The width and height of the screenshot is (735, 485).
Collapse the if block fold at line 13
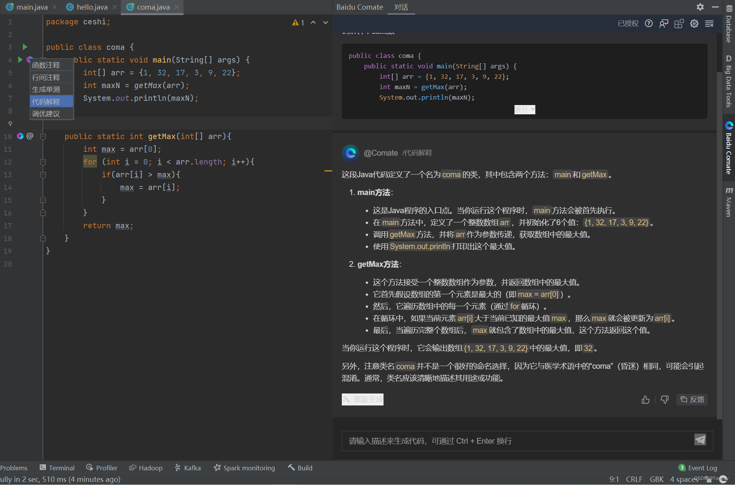pos(43,175)
